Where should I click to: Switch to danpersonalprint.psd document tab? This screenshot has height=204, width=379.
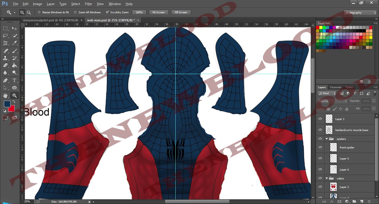(x=50, y=20)
